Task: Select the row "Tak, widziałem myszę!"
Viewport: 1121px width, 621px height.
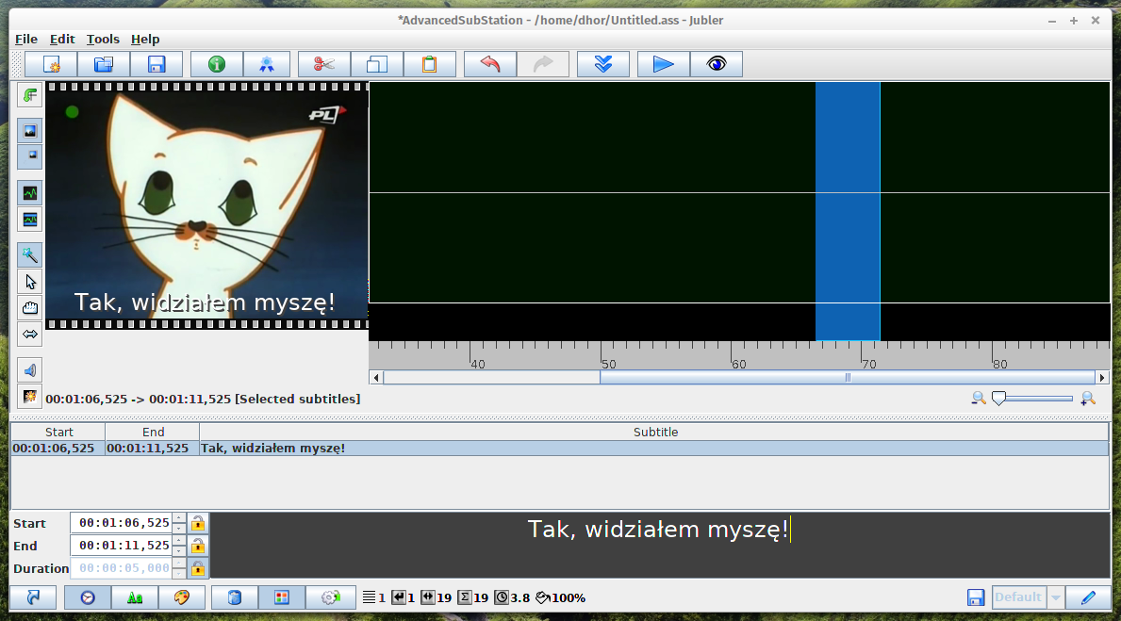Action: (560, 448)
